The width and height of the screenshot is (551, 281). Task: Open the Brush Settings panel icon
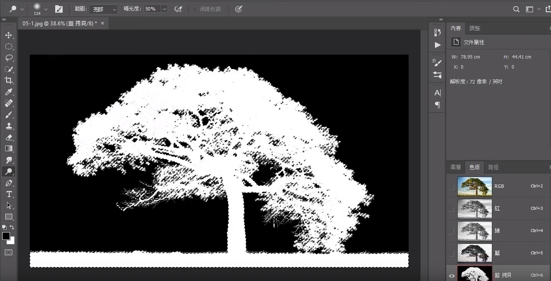(437, 62)
